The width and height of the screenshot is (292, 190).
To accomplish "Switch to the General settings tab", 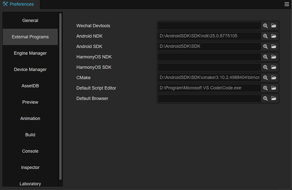I will (x=30, y=21).
